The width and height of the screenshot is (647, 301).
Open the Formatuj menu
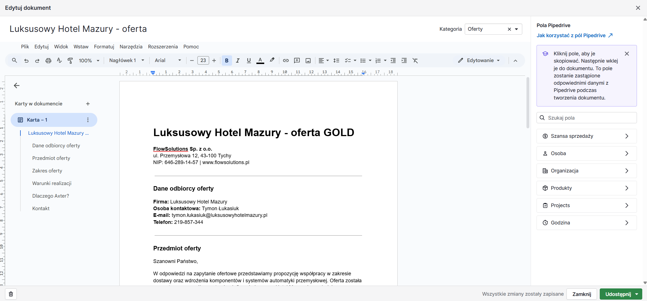click(104, 47)
